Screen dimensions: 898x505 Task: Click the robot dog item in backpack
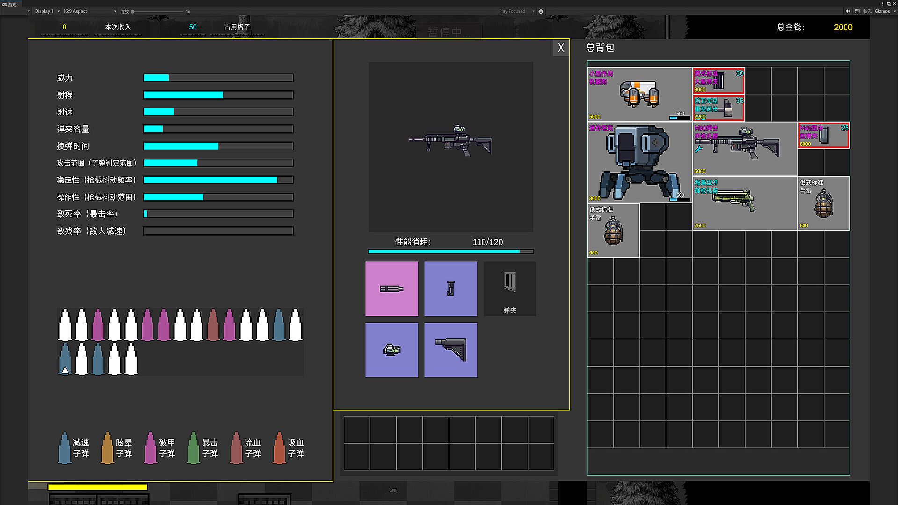click(x=639, y=94)
